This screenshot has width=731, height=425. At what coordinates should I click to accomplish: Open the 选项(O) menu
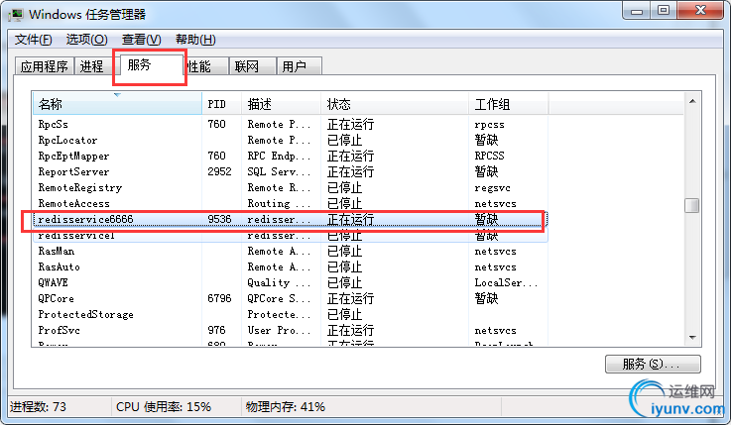pos(86,40)
